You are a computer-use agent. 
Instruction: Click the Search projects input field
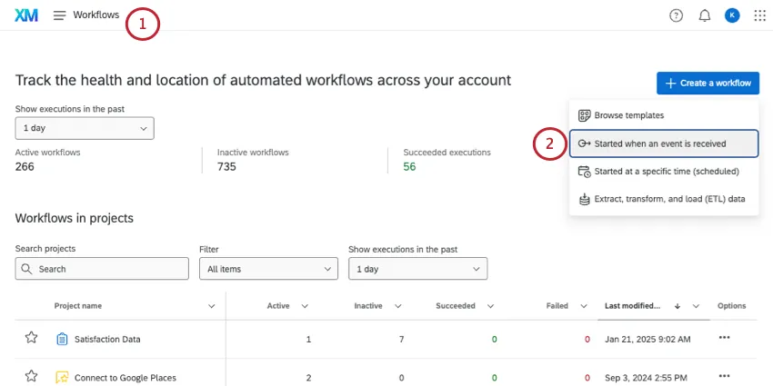[x=102, y=269]
